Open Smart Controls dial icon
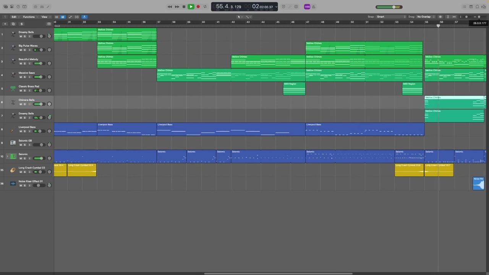 (x=36, y=6)
